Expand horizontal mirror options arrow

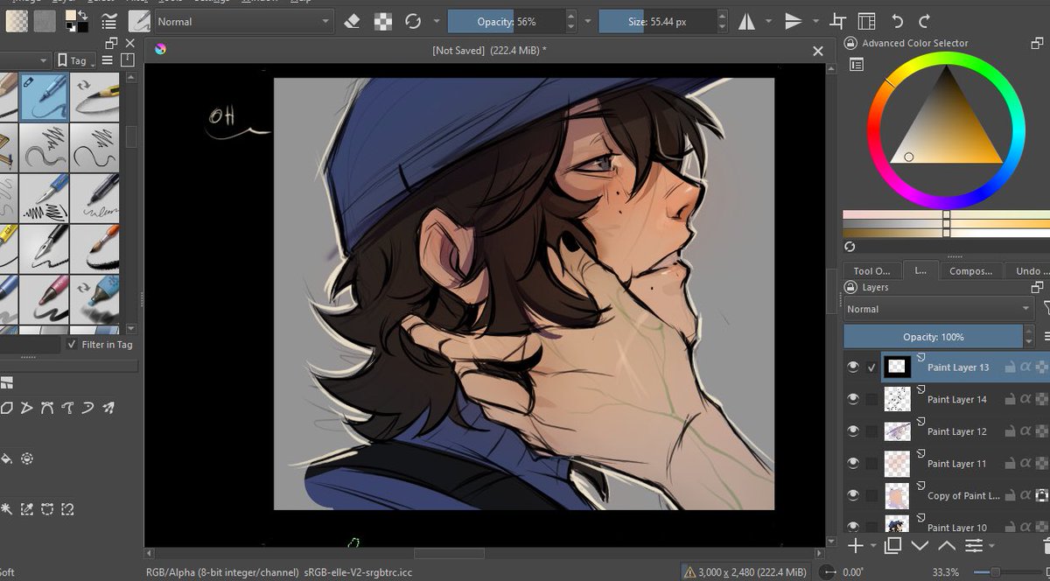coord(768,21)
